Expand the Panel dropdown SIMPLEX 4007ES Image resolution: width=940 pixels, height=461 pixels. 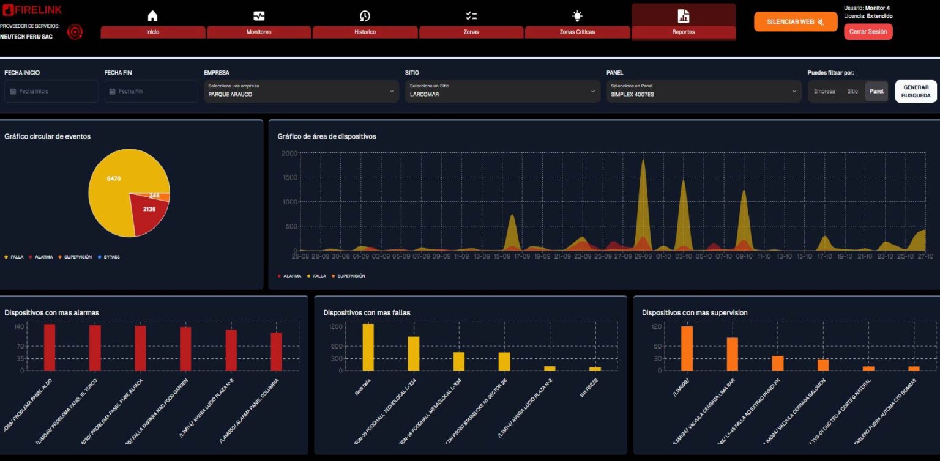tap(704, 91)
